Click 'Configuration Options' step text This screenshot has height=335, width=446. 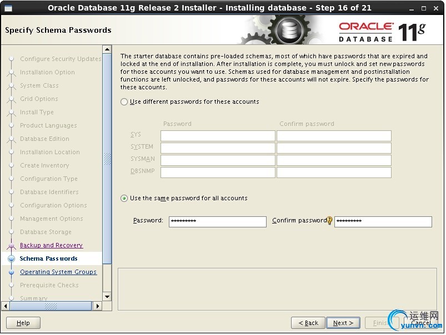coord(53,205)
